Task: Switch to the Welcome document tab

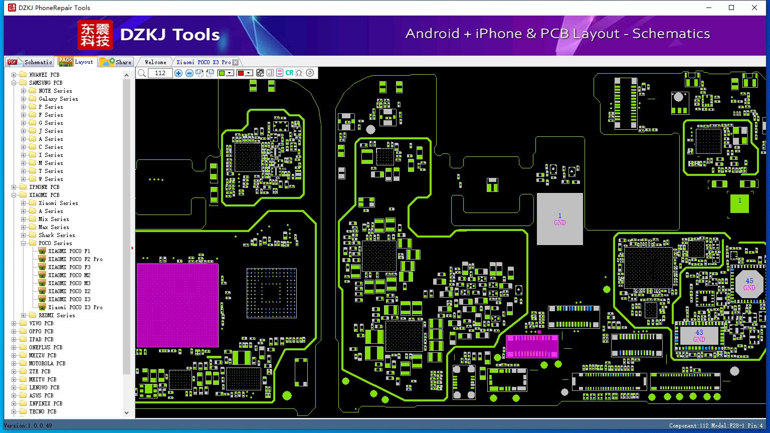Action: (x=155, y=62)
